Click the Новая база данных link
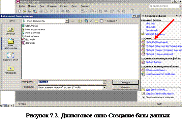 (157, 42)
